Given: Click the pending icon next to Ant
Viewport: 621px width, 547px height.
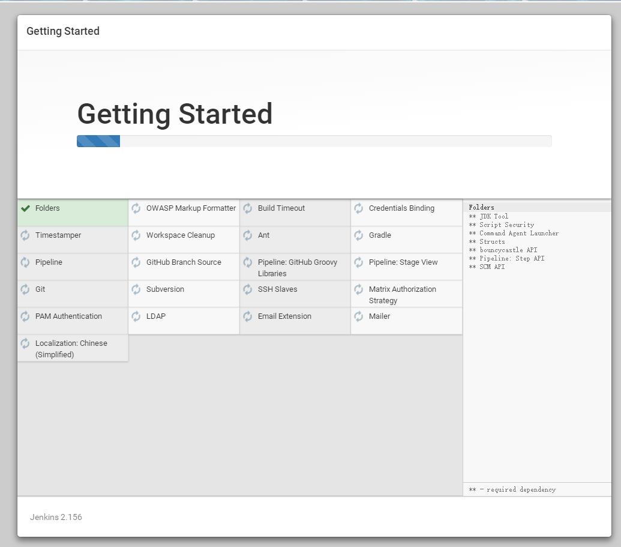Looking at the screenshot, I should point(248,235).
